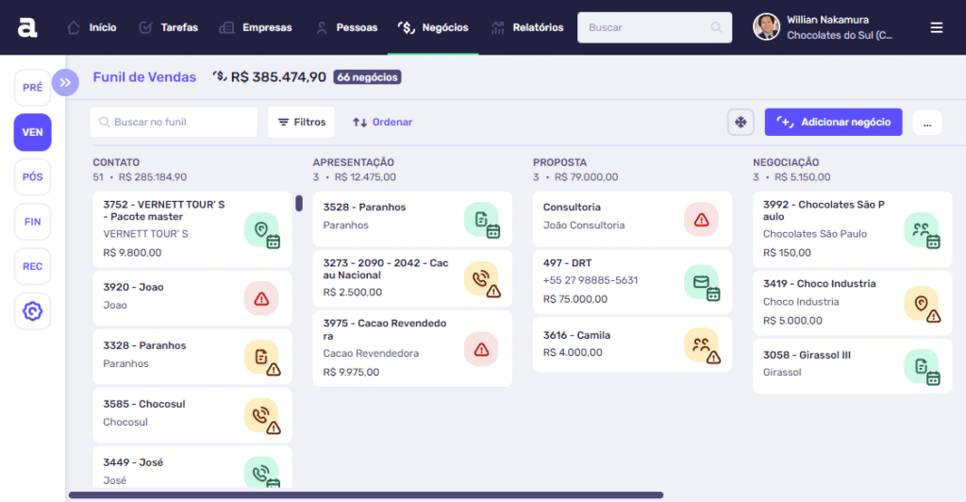This screenshot has width=966, height=502.
Task: Click red alert icon on Consultoria card
Action: point(701,219)
